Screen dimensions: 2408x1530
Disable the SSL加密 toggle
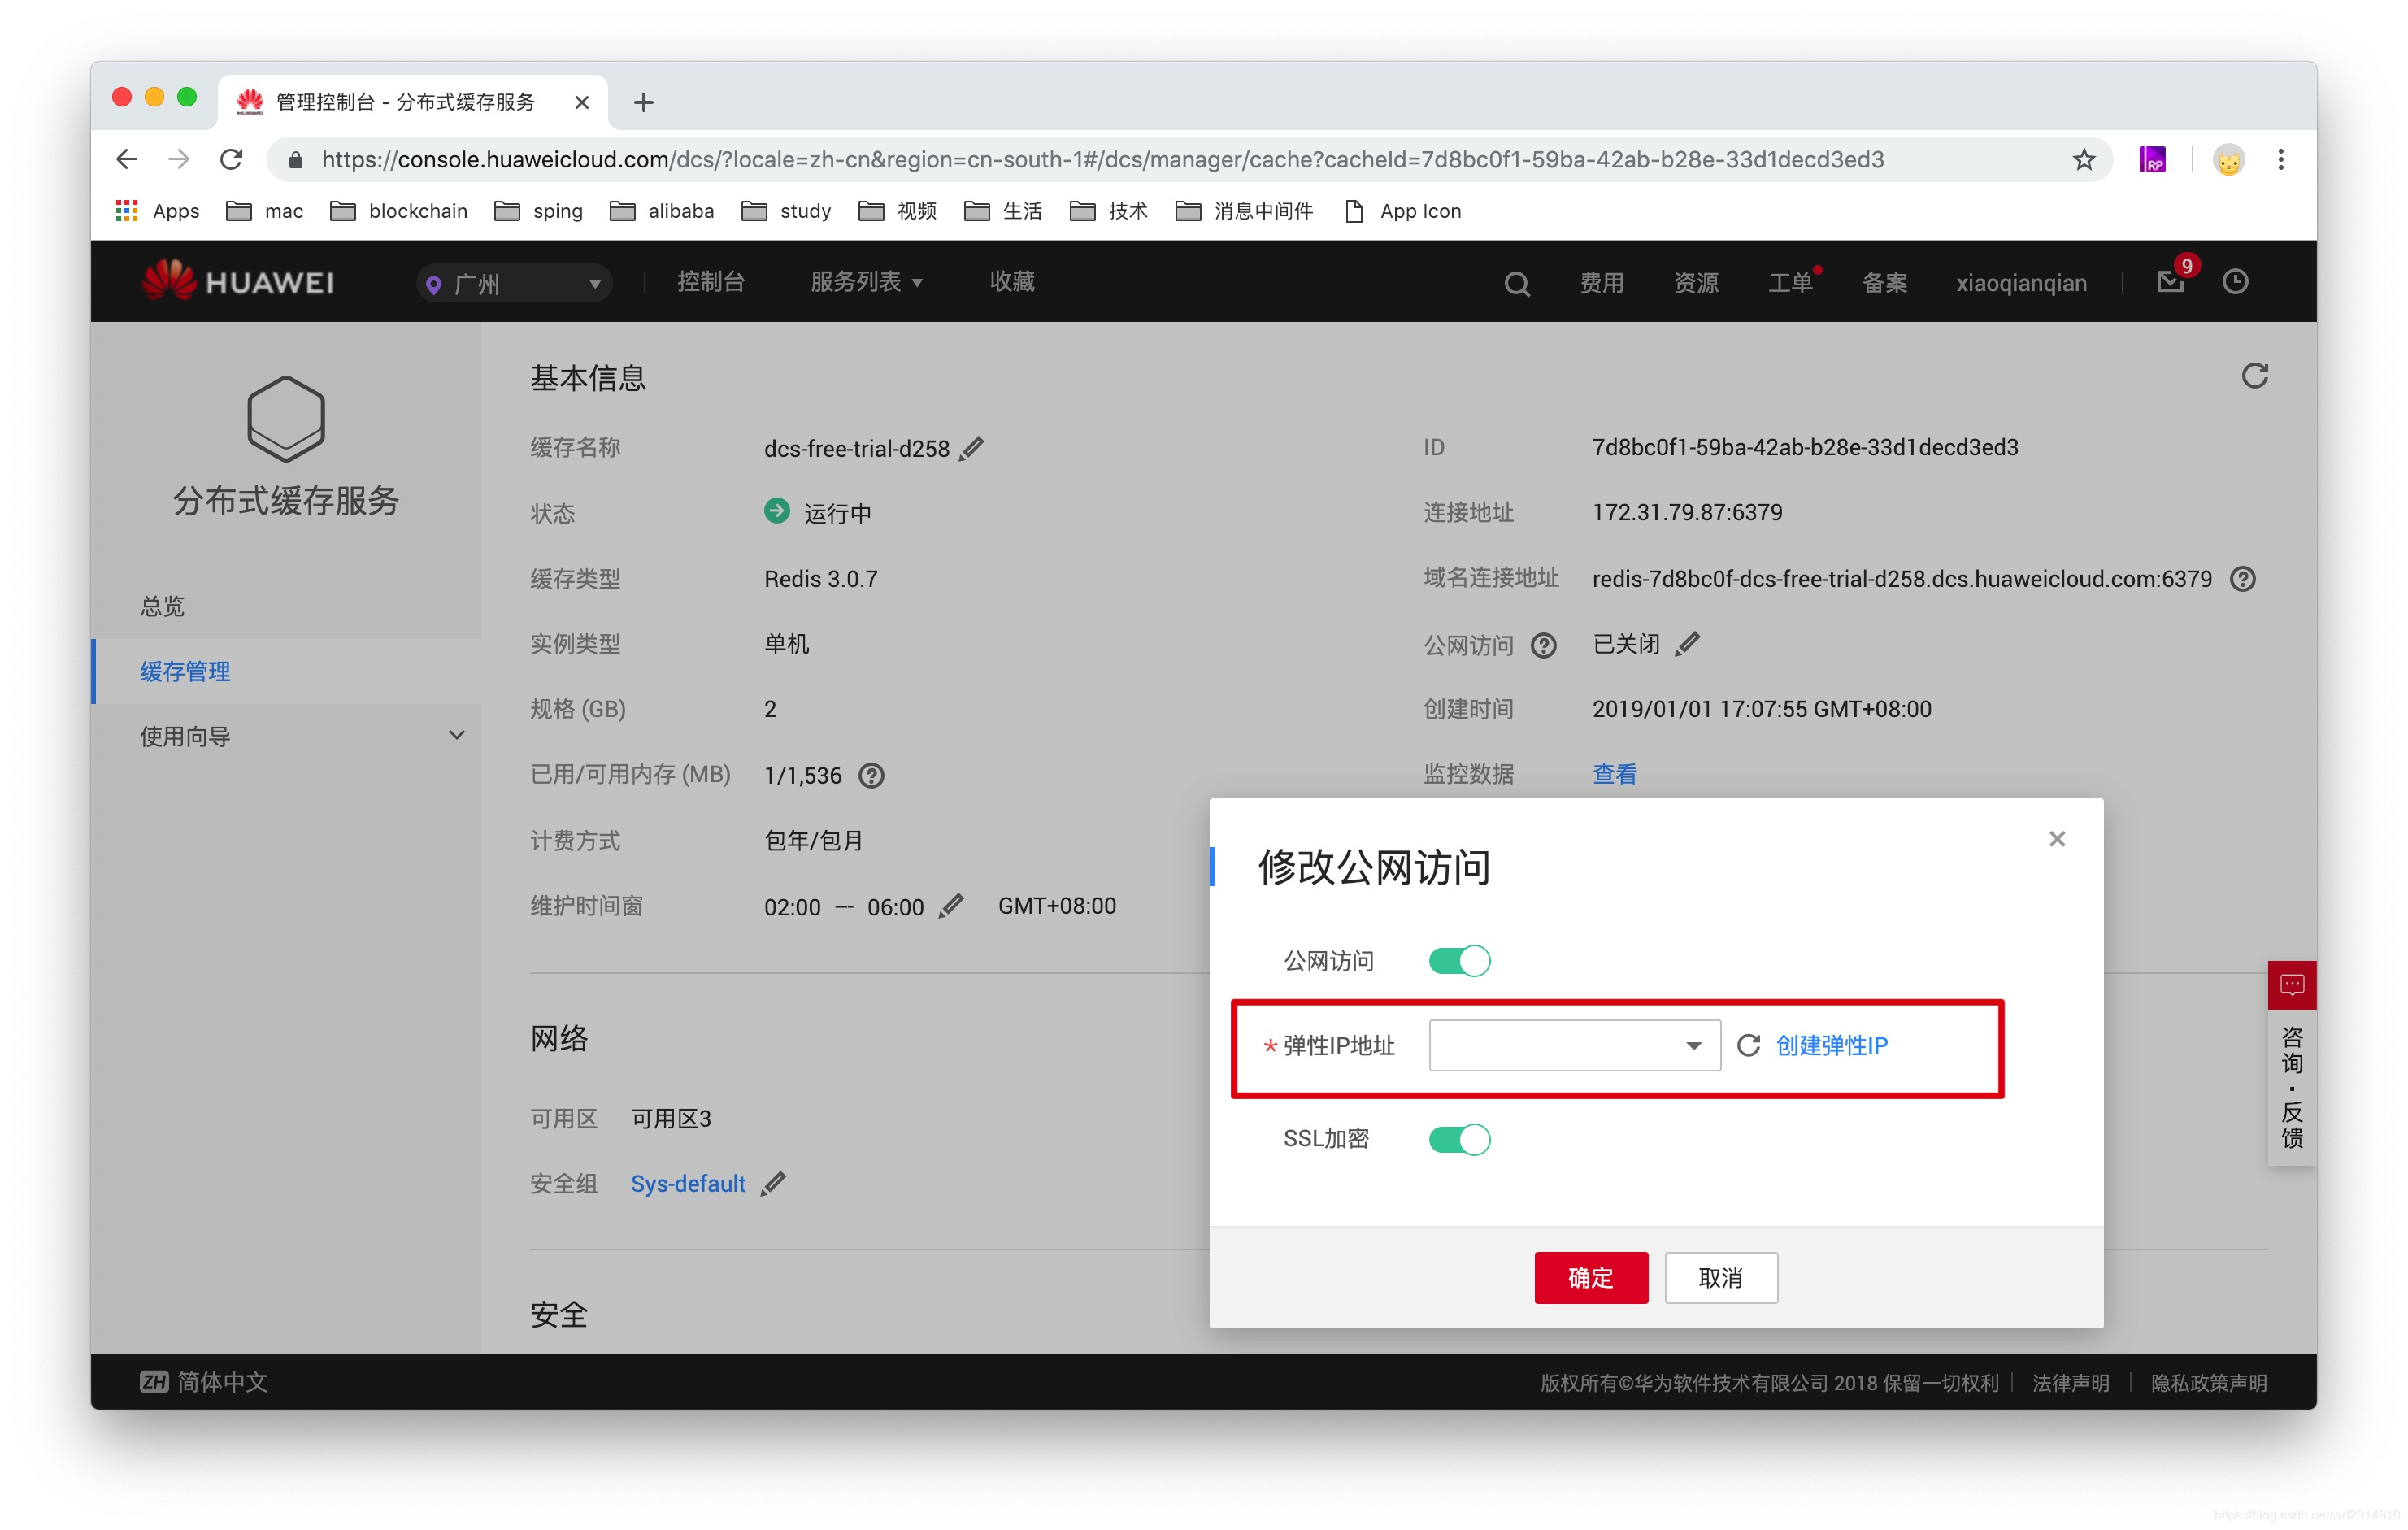tap(1459, 1139)
